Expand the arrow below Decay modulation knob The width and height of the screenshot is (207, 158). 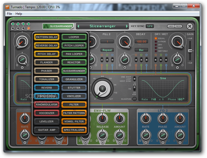[x=125, y=68]
